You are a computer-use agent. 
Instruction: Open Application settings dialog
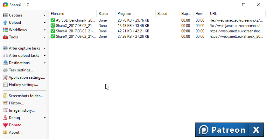pos(27,77)
